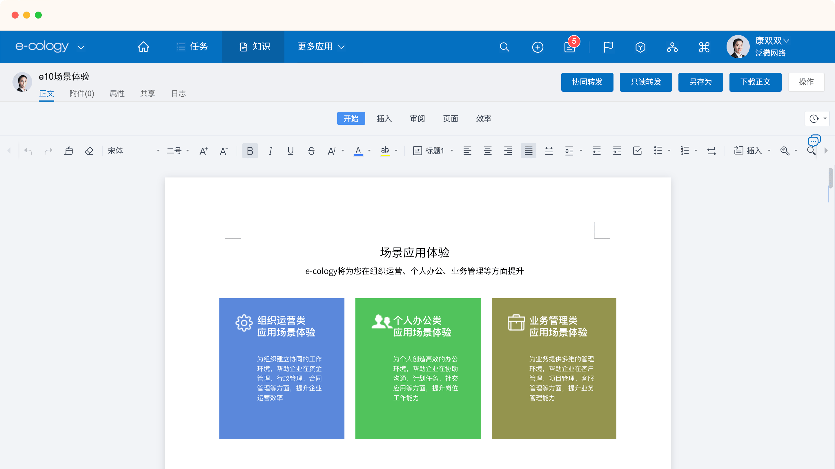Expand the e-cology logo chevron
Viewport: 835px width, 469px height.
pos(81,47)
